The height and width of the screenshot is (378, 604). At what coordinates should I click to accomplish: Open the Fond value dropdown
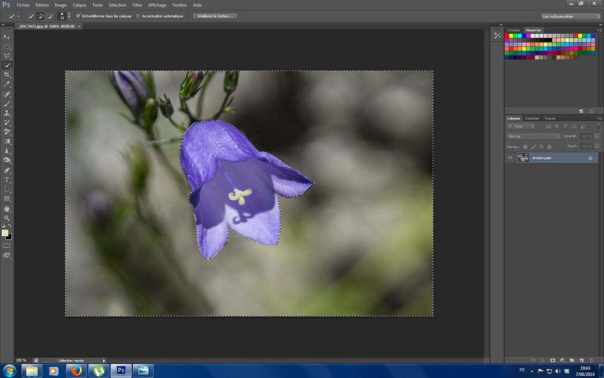click(x=597, y=146)
